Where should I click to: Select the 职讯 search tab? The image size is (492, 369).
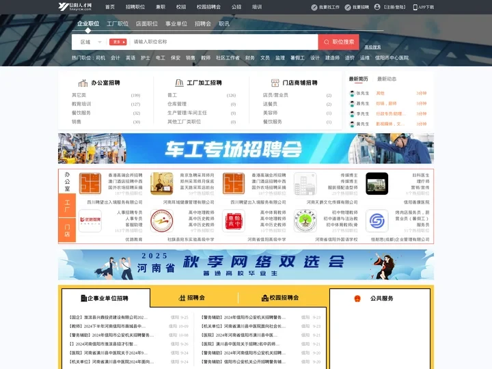point(224,23)
